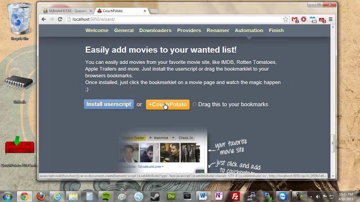
Task: Switch to the SABnzbd 0.7.11 tab
Action: tap(67, 11)
